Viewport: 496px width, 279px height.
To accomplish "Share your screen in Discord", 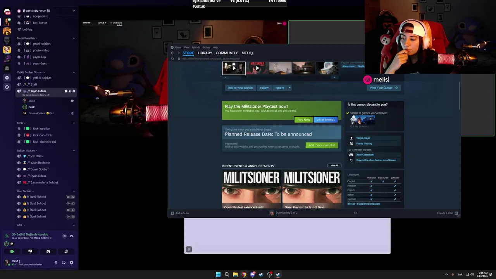I will (30, 251).
